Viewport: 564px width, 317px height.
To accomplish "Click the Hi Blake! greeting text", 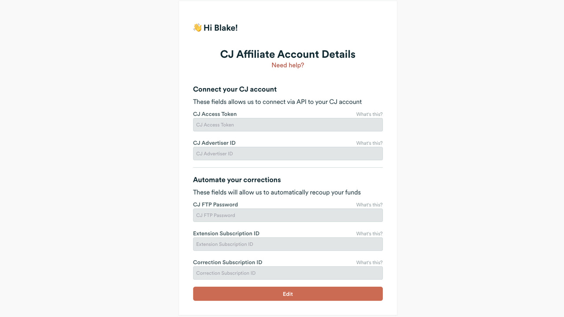I will point(221,27).
